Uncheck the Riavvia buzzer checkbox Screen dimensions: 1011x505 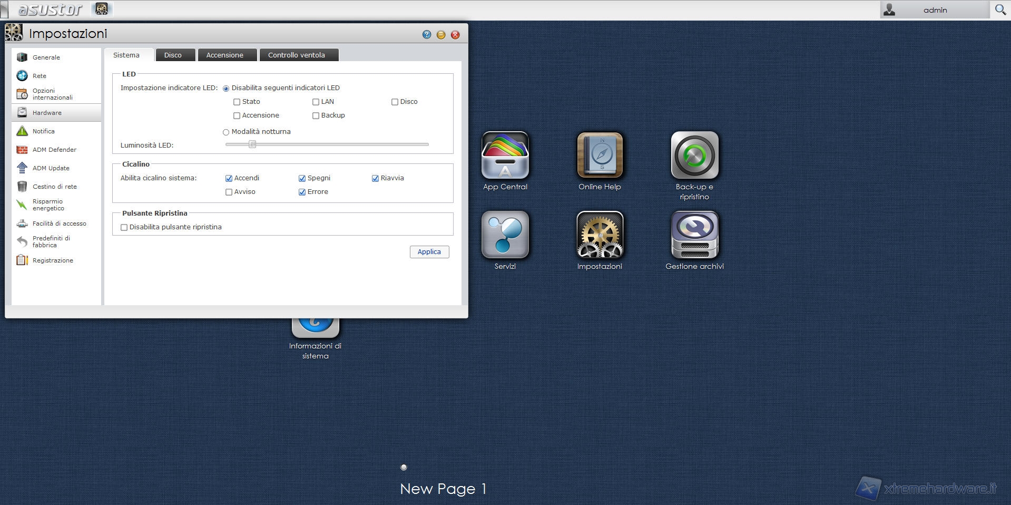[x=375, y=179]
